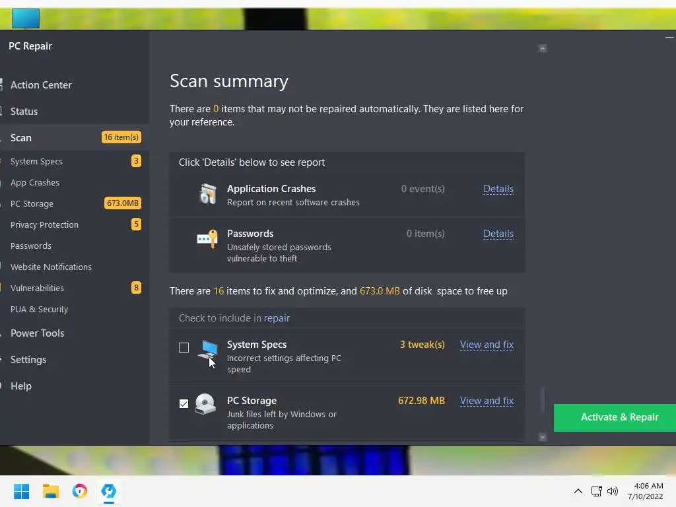
Task: Click the 0 item(s) count for Passwords
Action: pyautogui.click(x=425, y=234)
